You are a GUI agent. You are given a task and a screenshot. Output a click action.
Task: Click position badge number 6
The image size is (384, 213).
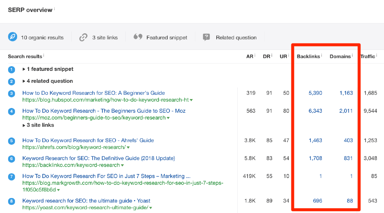(x=12, y=159)
